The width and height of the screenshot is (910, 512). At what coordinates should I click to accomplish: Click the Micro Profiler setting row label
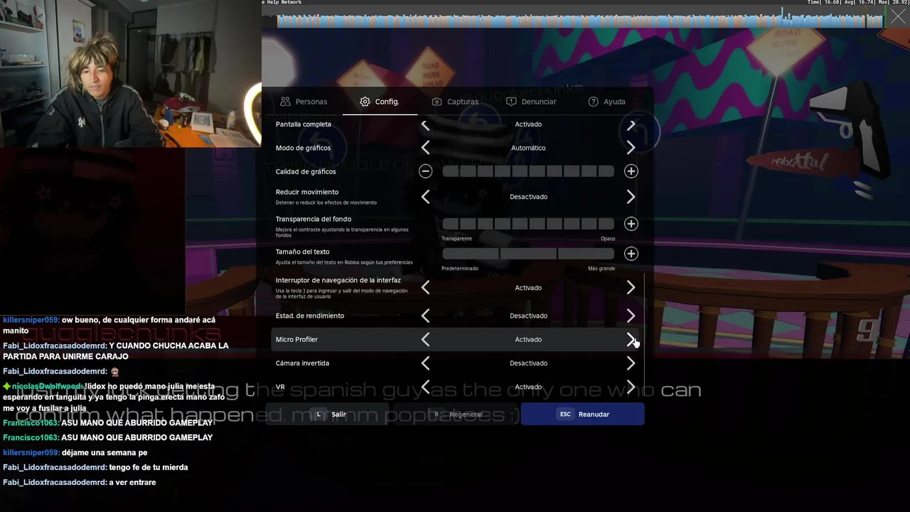(x=296, y=340)
